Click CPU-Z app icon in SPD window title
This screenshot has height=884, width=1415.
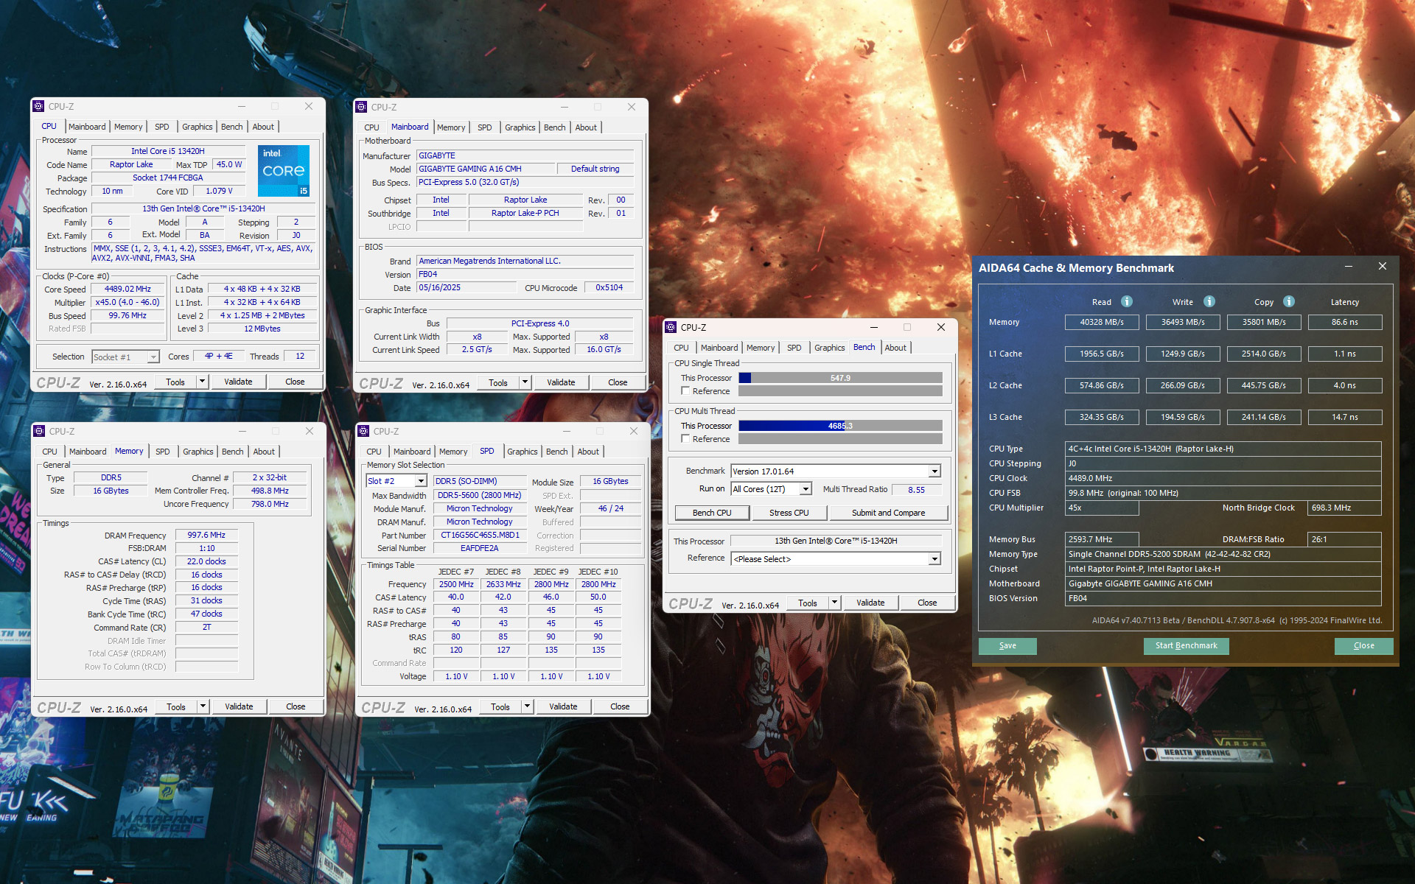click(x=363, y=431)
